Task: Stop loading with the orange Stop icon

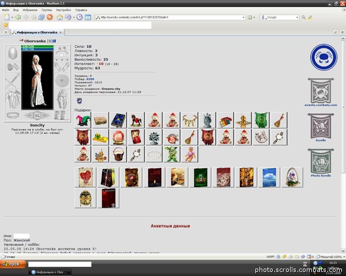Action: point(50,17)
